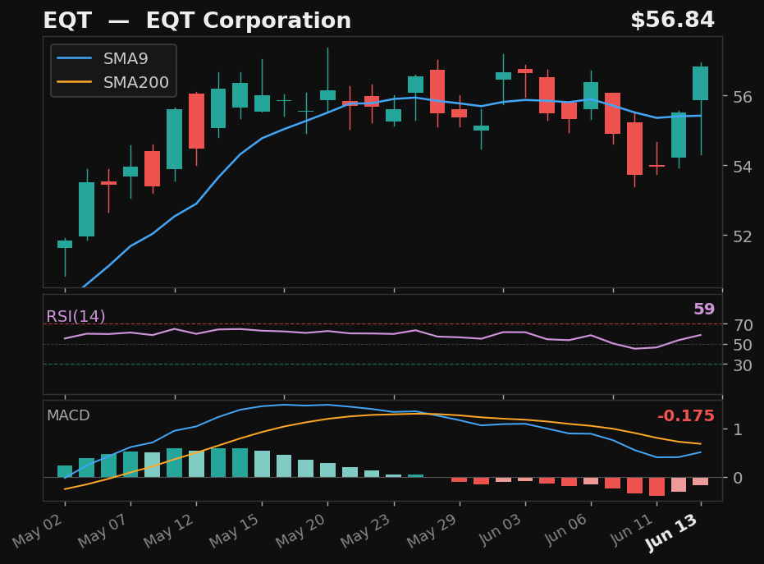The width and height of the screenshot is (764, 564).
Task: Click the MACD axis label 1
Action: click(738, 429)
